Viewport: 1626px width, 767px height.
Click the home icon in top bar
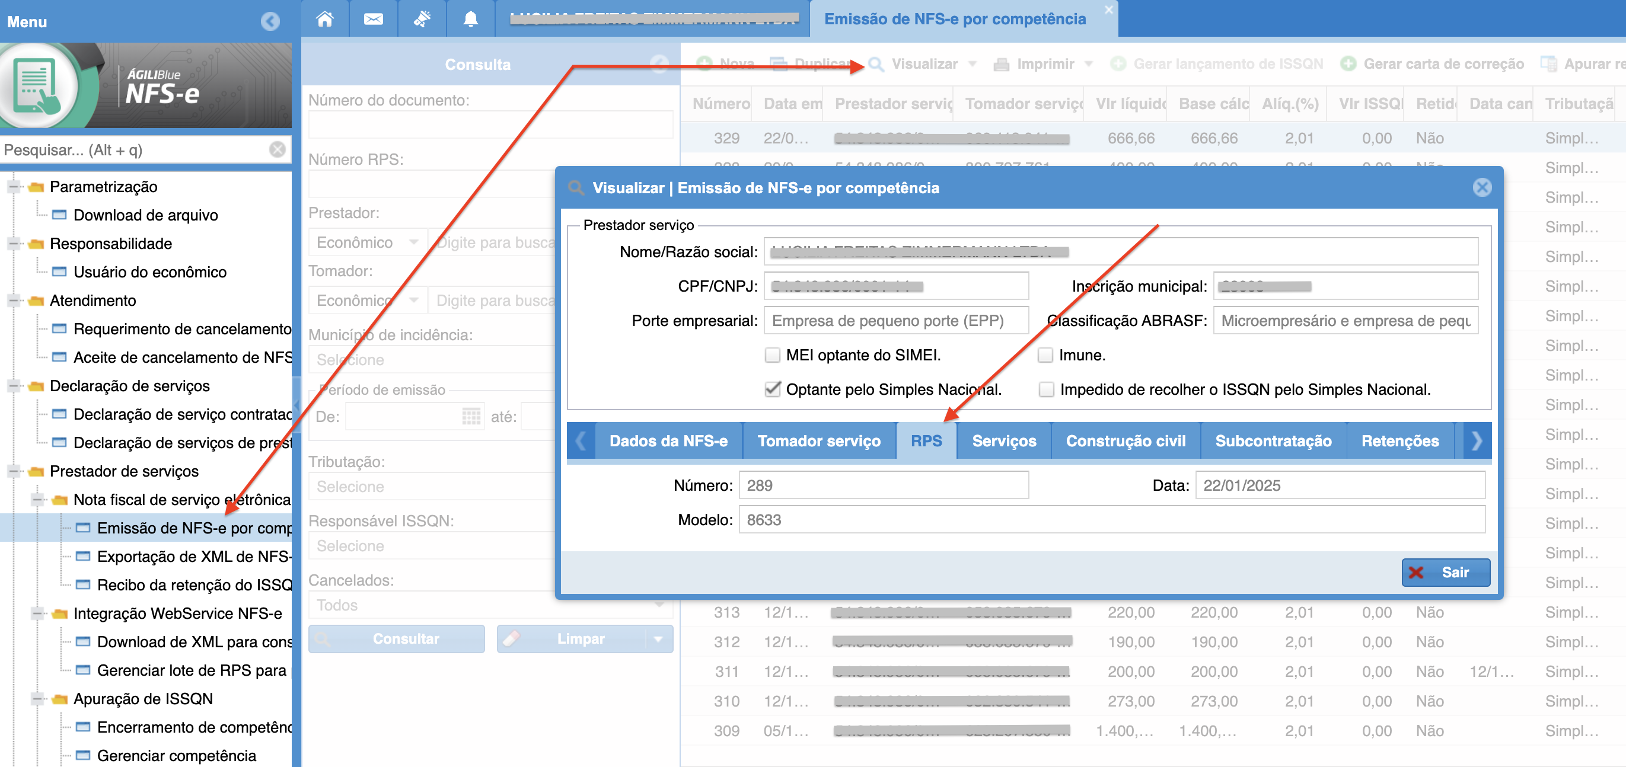coord(324,19)
